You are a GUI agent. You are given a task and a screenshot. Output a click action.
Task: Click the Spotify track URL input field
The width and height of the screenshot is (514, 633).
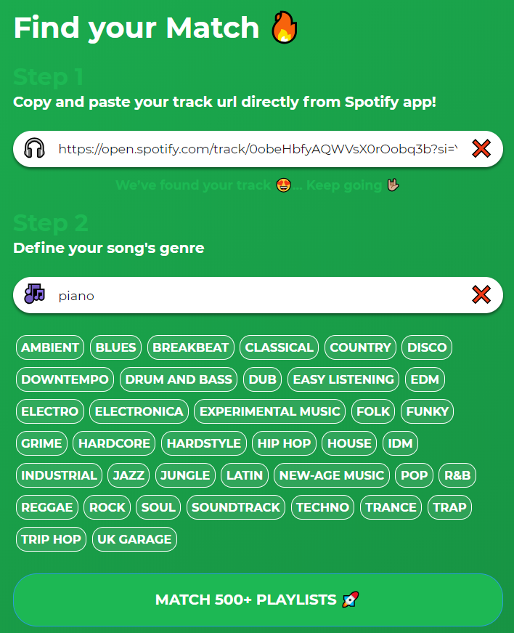click(254, 148)
